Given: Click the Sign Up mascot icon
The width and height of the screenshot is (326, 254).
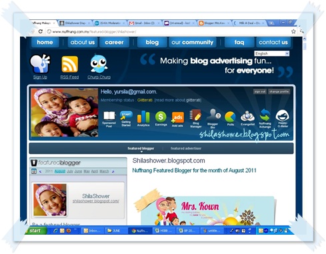Looking at the screenshot, I should pyautogui.click(x=40, y=63).
